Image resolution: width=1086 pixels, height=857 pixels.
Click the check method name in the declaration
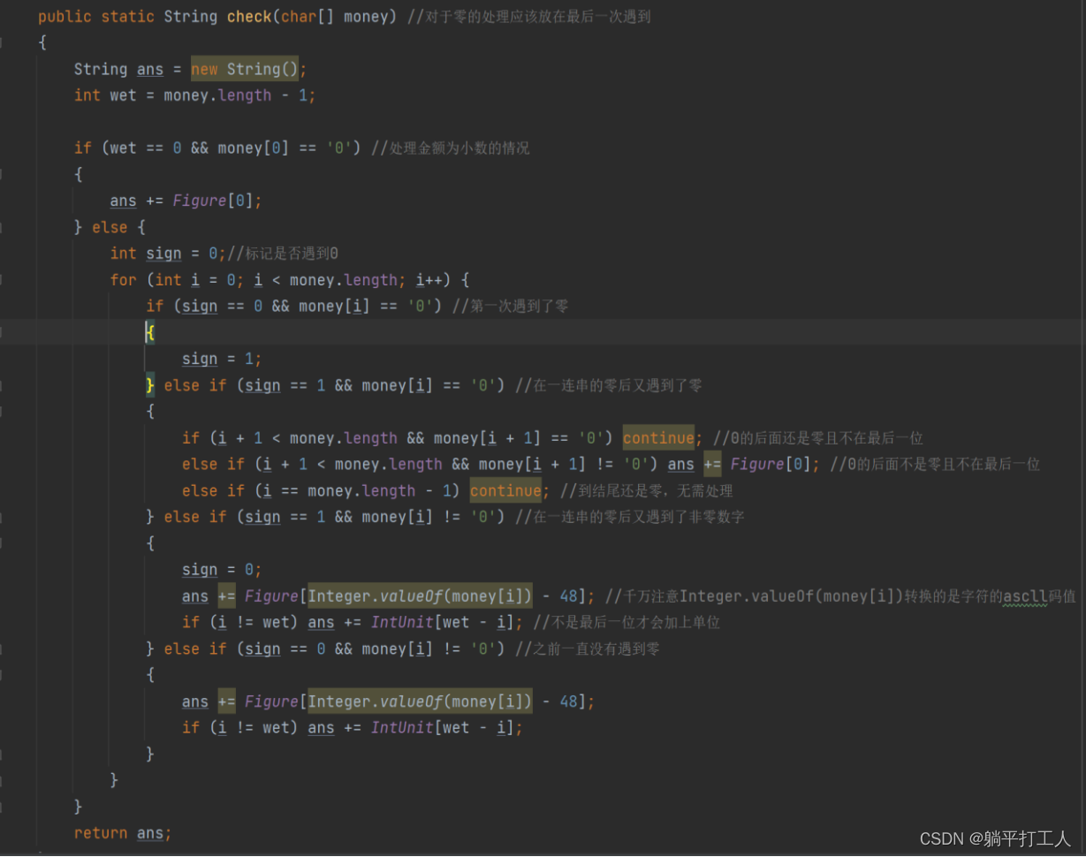249,17
